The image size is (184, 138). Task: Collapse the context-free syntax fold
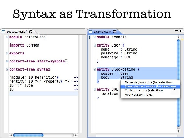7,69
